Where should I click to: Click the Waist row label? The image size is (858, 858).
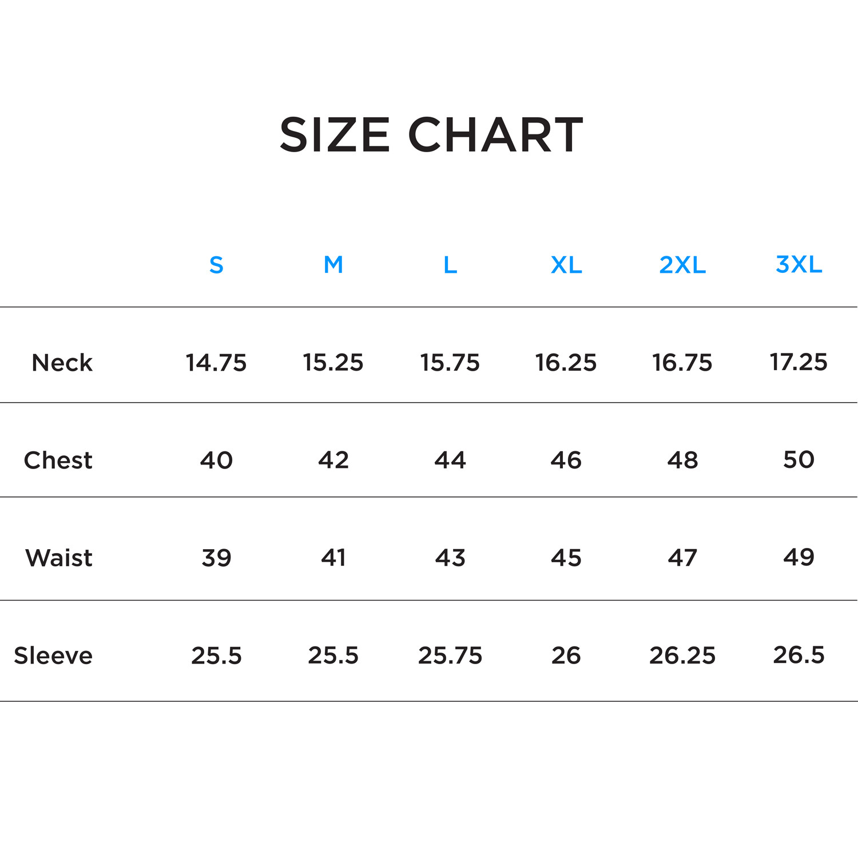click(x=59, y=558)
